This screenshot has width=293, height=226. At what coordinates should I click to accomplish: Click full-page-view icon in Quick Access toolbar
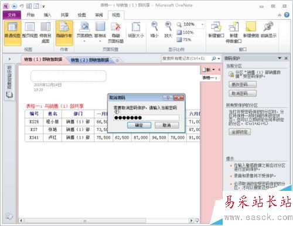pos(36,6)
